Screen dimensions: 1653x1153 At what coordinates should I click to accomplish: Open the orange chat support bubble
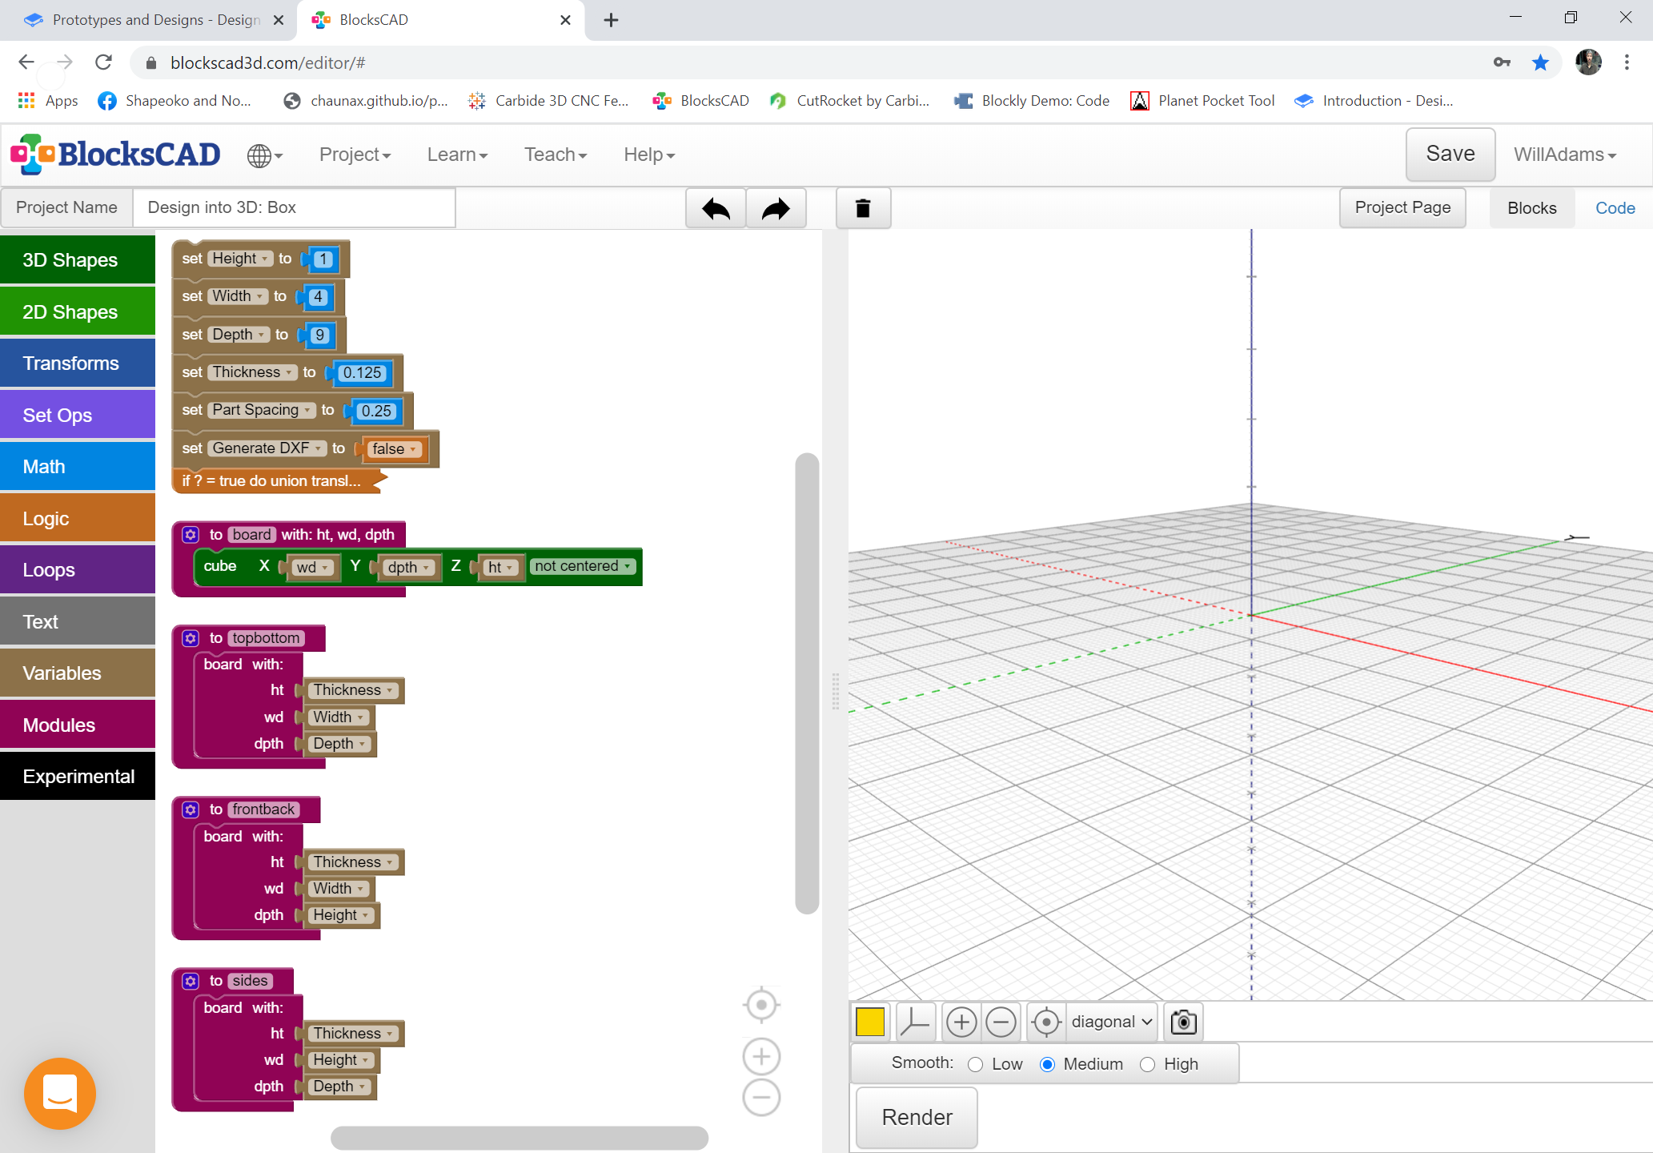pos(60,1093)
